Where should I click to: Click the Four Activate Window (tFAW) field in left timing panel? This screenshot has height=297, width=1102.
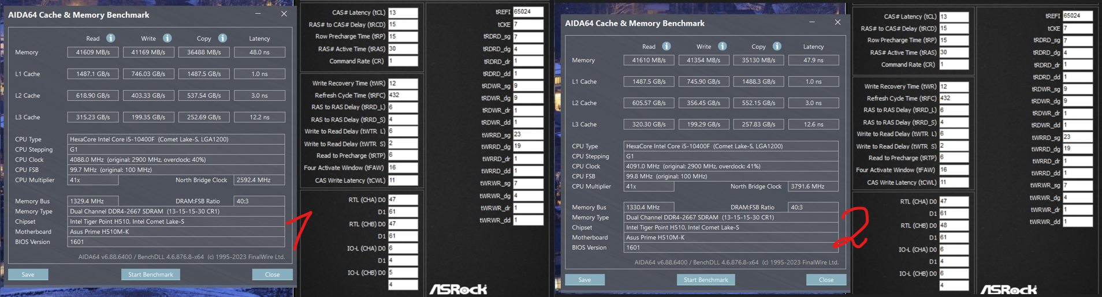(x=403, y=168)
